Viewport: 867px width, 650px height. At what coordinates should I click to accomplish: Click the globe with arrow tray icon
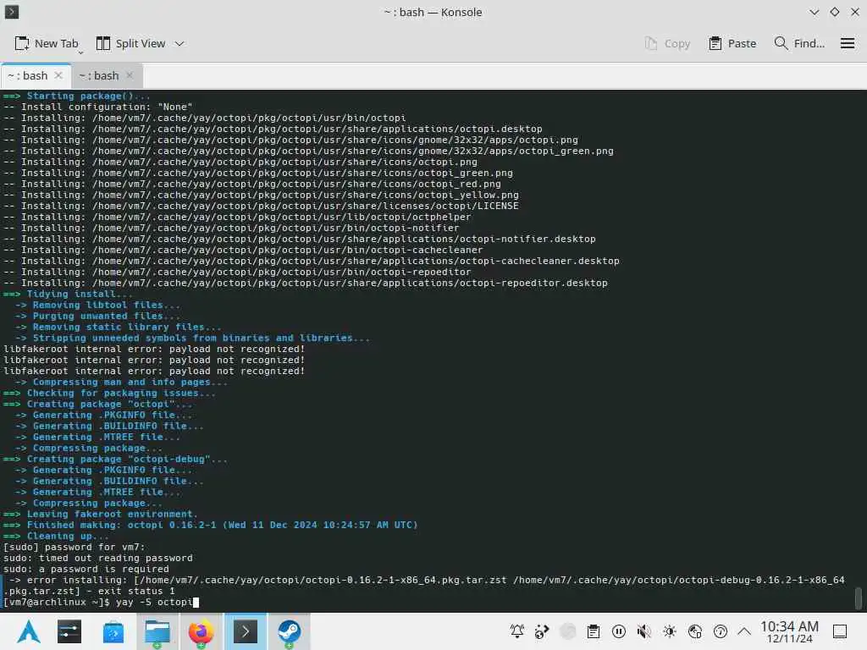pyautogui.click(x=542, y=631)
